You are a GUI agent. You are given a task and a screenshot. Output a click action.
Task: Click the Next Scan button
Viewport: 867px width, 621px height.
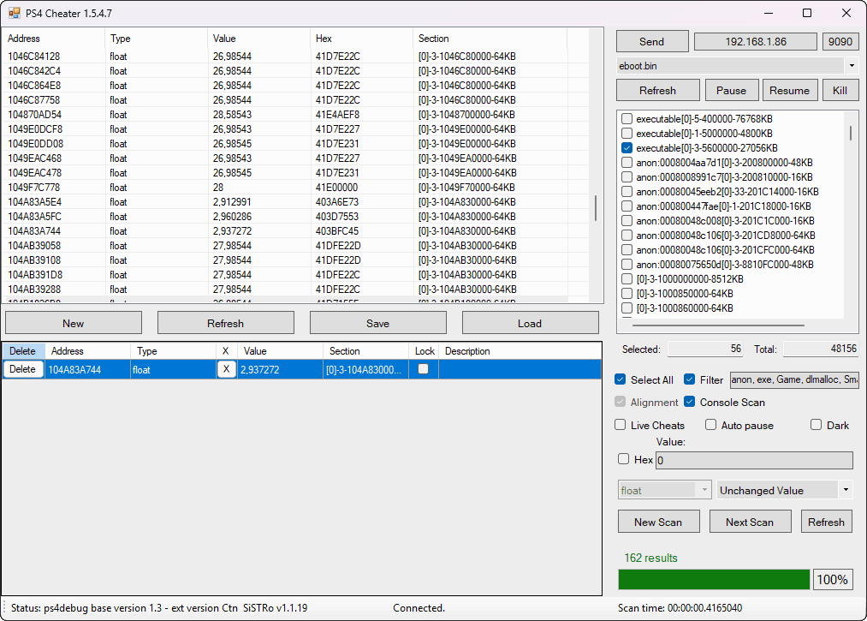coord(750,522)
